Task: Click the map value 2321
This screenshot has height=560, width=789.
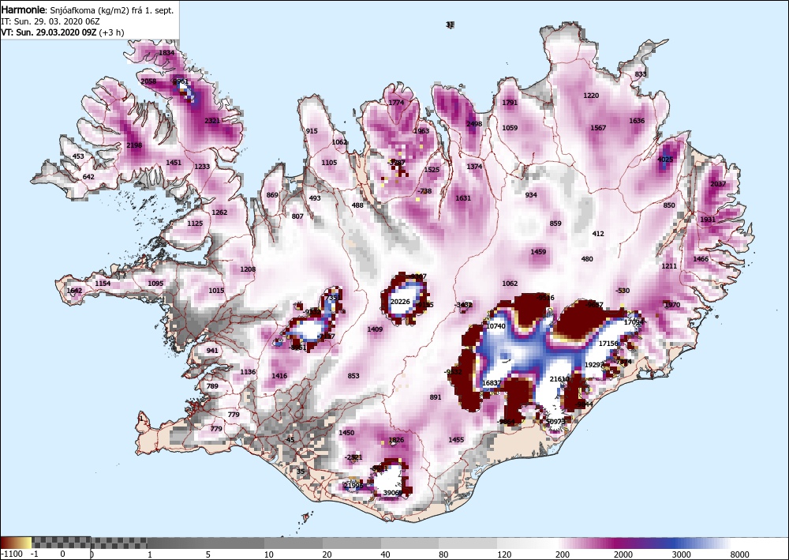Action: point(212,121)
